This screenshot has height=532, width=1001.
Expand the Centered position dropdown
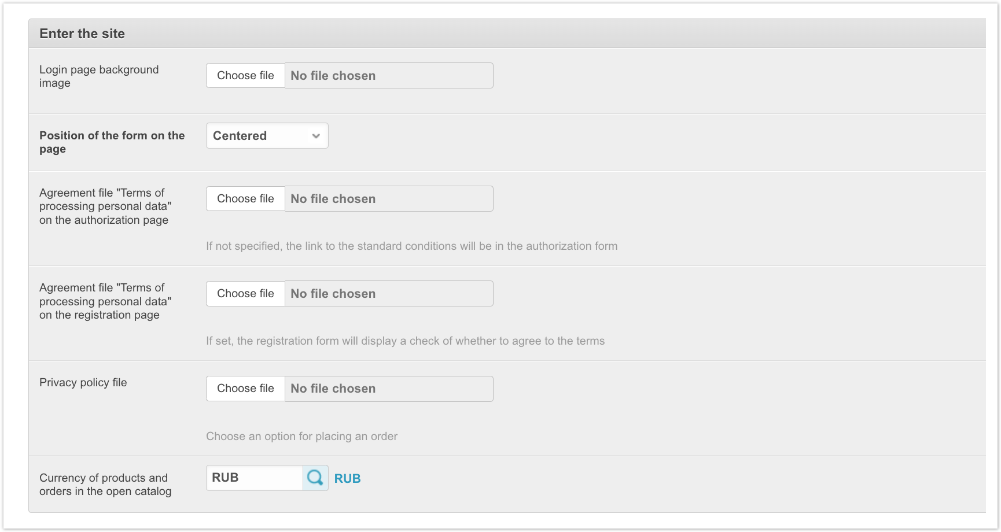(267, 136)
